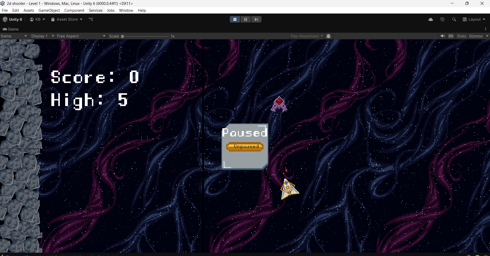Click the Unpaused button in the pause panel
This screenshot has height=256, width=490.
pos(245,147)
